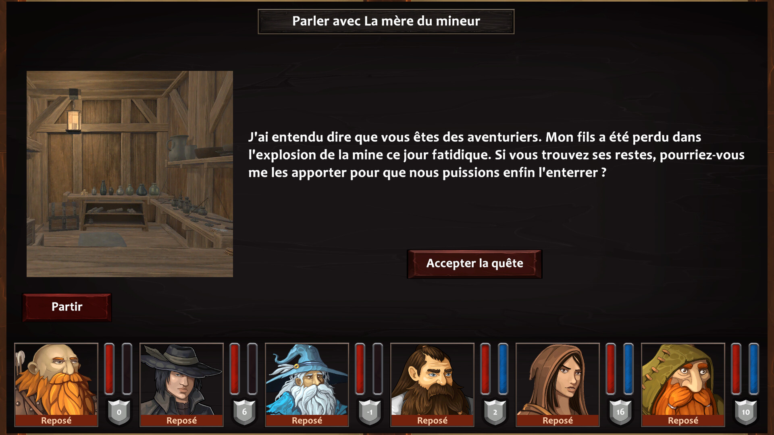
Task: Click the Parler avec La mère du mineur title
Action: click(386, 21)
